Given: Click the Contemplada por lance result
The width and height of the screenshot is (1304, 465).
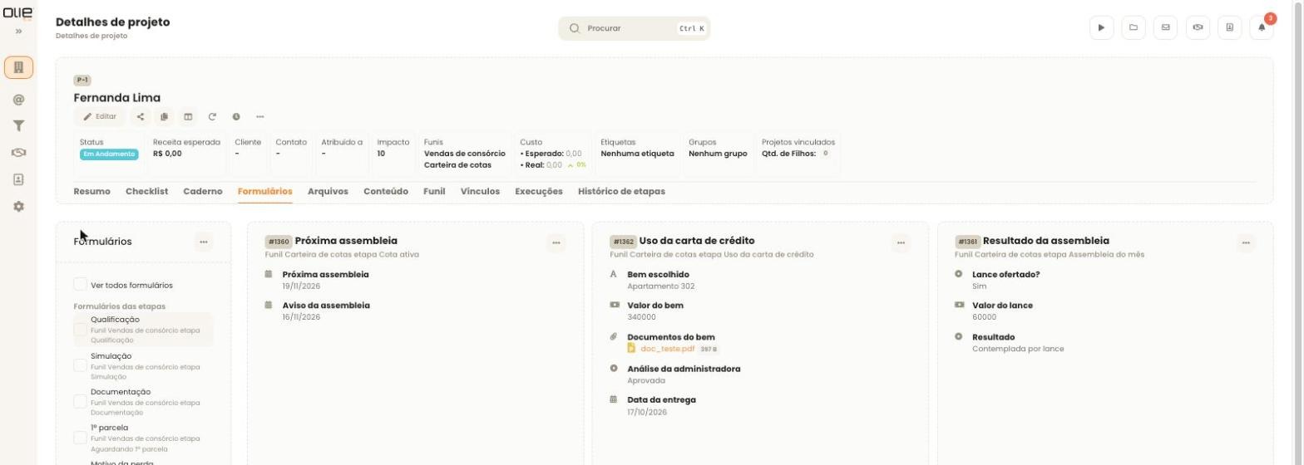Looking at the screenshot, I should [1018, 349].
